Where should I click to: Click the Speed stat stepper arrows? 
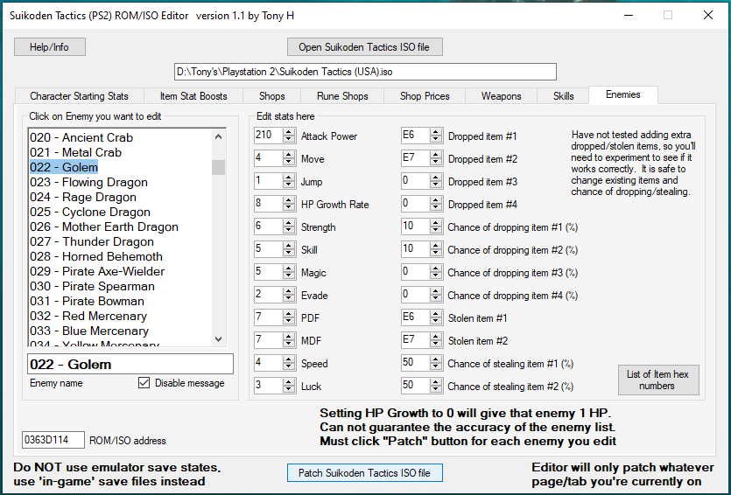pos(289,363)
